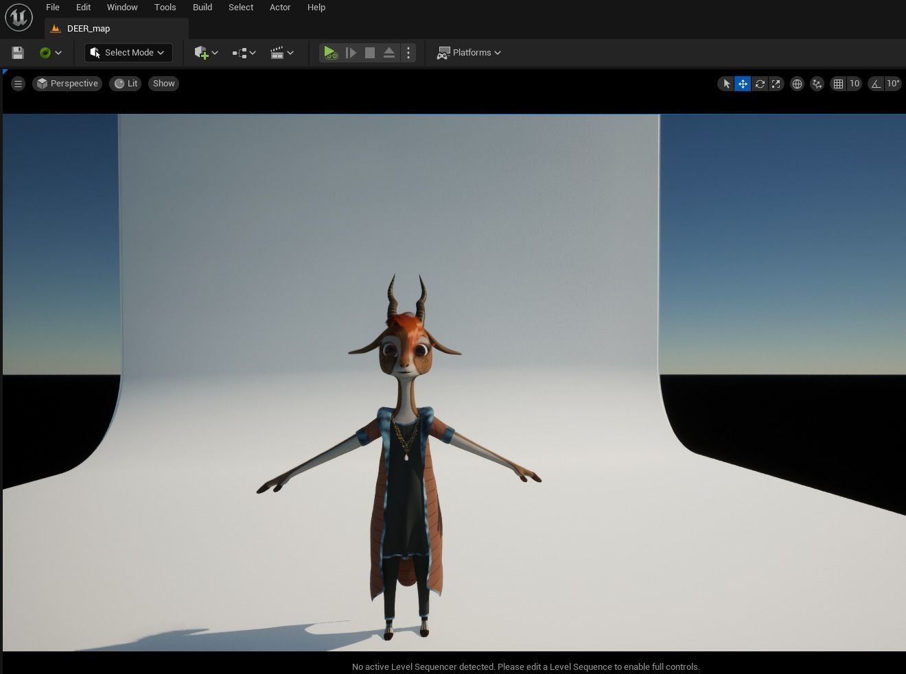Image resolution: width=906 pixels, height=674 pixels.
Task: Activate the Select objects arrow tool
Action: pyautogui.click(x=726, y=84)
